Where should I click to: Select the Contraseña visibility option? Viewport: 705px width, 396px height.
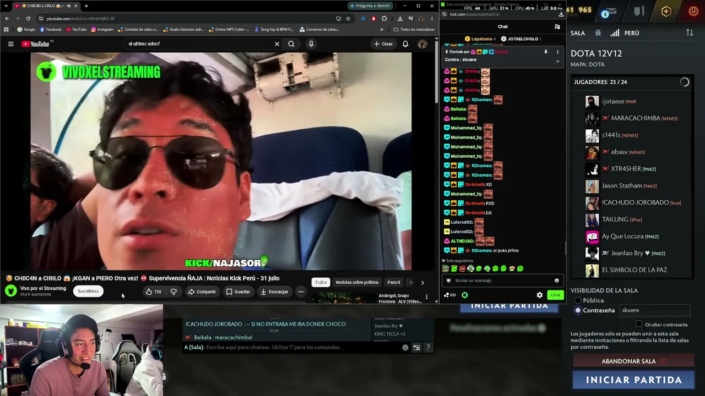coord(578,310)
